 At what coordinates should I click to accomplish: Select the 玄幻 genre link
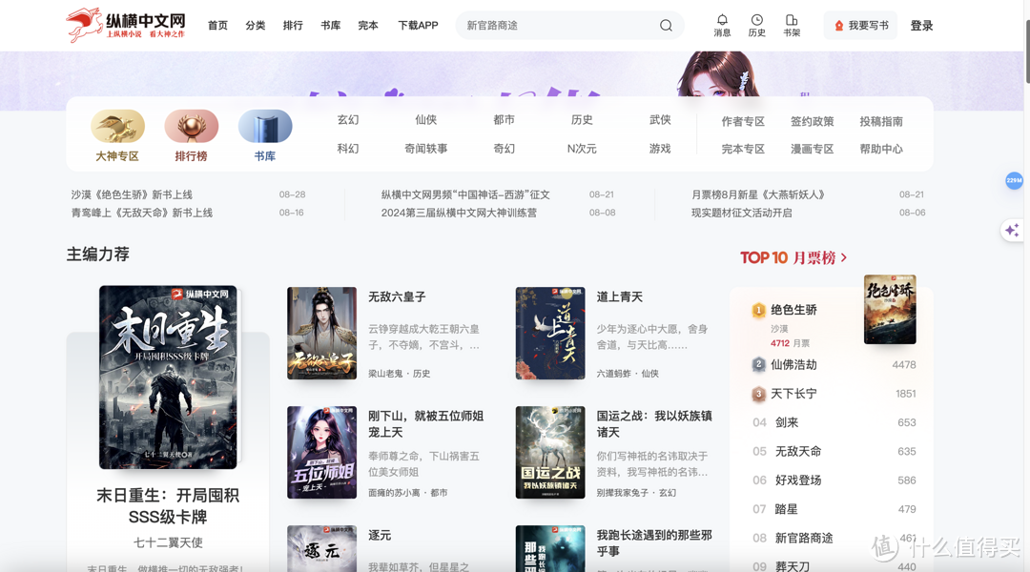(x=348, y=119)
